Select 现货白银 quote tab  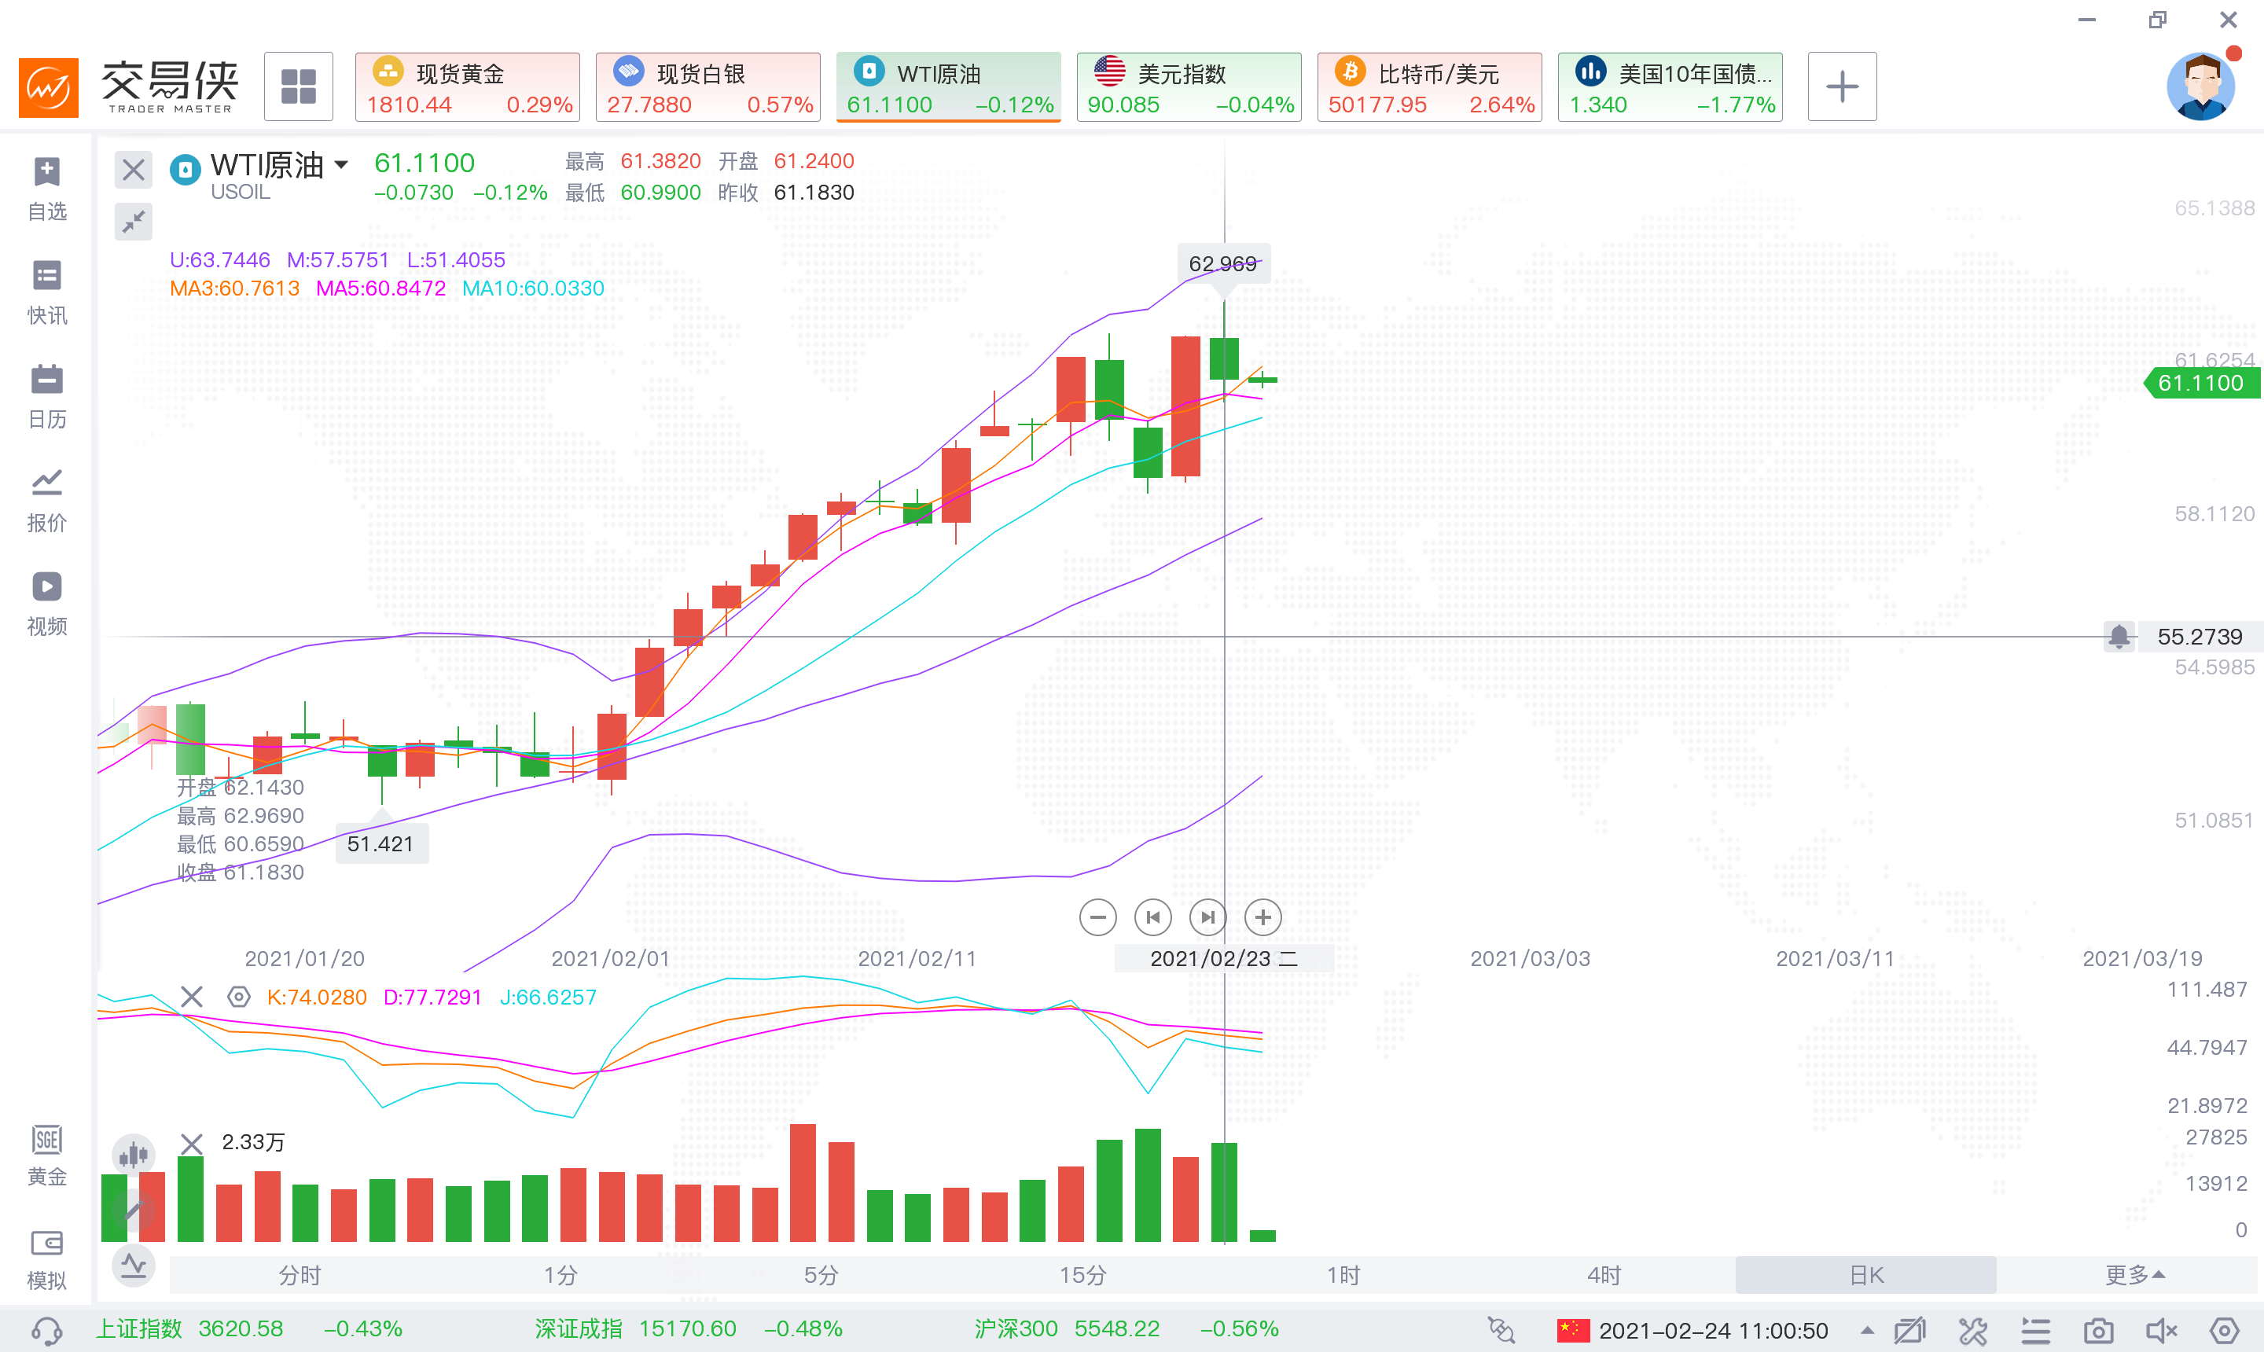pos(708,86)
